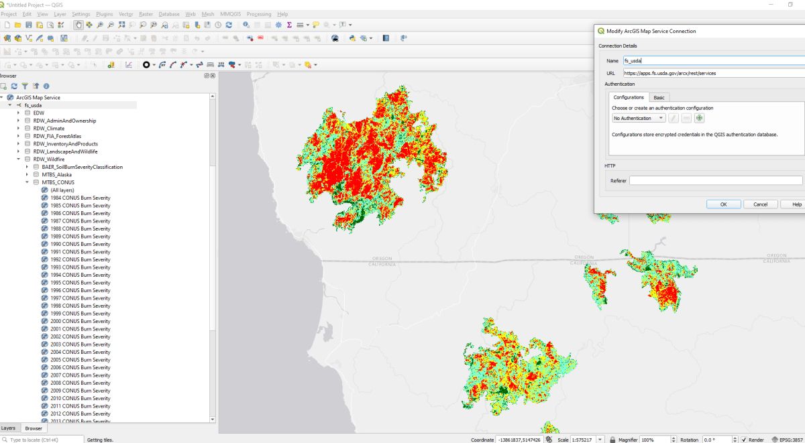Switch to the Layers panel tab

tap(8, 428)
